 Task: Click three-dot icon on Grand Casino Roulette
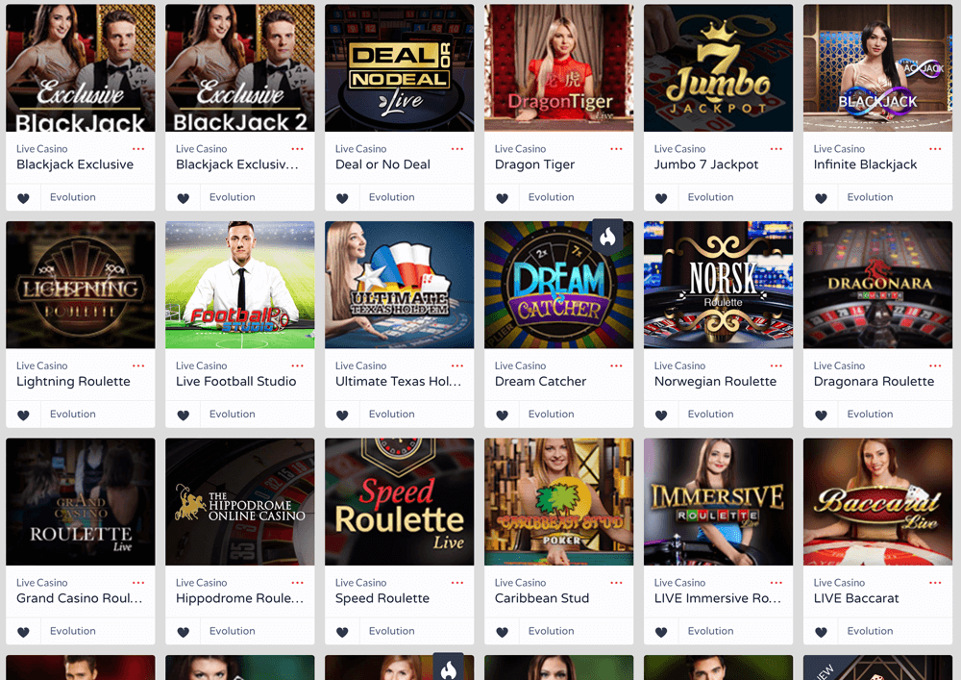tap(138, 583)
